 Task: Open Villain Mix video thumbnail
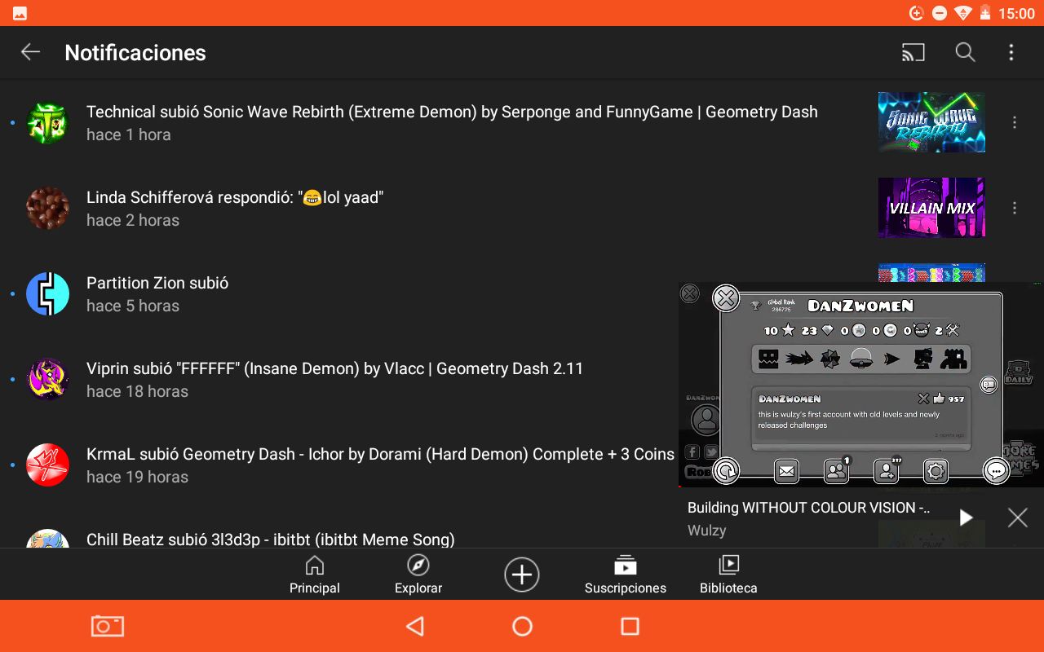(x=931, y=208)
